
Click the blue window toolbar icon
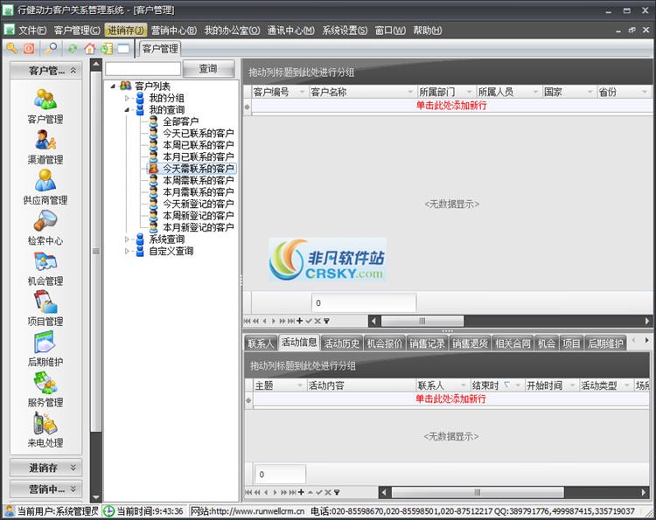tap(123, 48)
